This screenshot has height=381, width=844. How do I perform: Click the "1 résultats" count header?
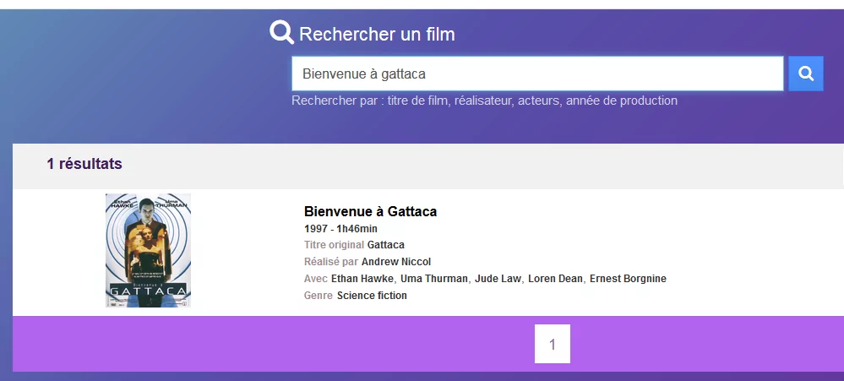pos(84,164)
